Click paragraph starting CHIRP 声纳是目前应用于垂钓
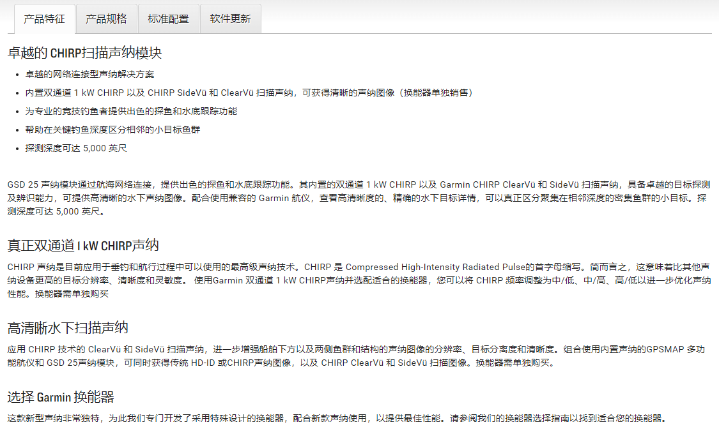 (359, 280)
